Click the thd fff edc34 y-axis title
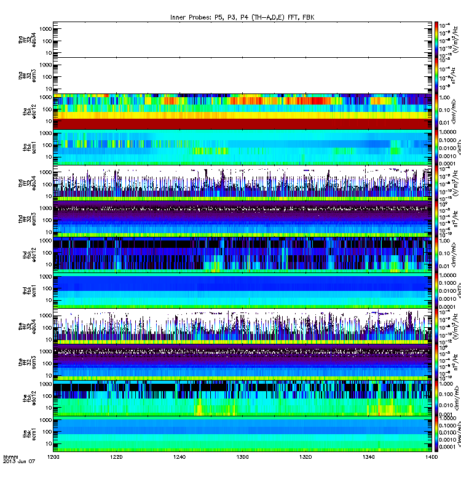This screenshot has width=461, height=492. coord(27,183)
